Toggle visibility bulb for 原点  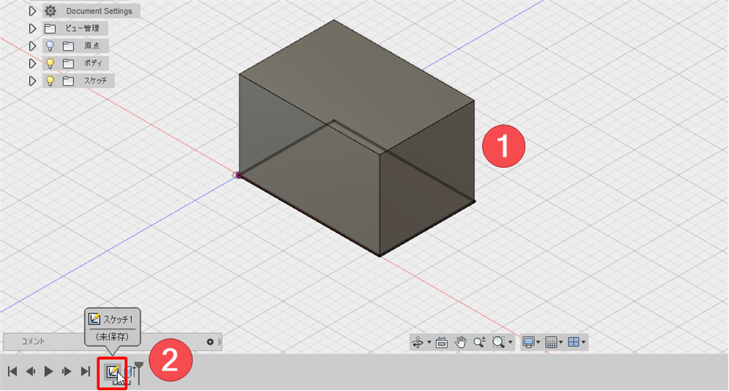(50, 45)
